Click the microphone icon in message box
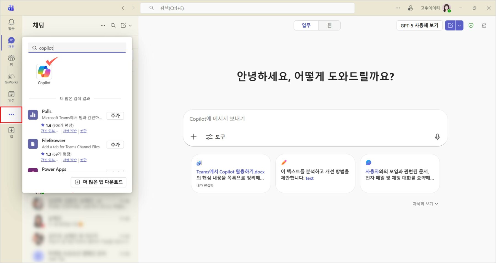496x263 pixels. 437,137
